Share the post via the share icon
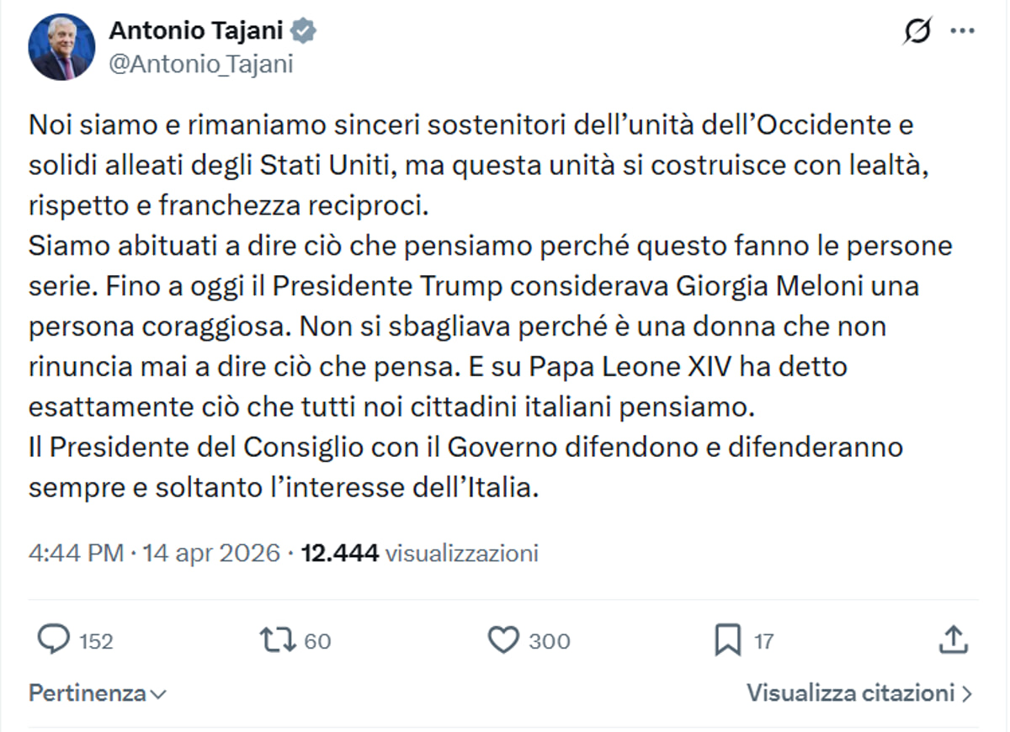This screenshot has width=1010, height=732. tap(954, 640)
